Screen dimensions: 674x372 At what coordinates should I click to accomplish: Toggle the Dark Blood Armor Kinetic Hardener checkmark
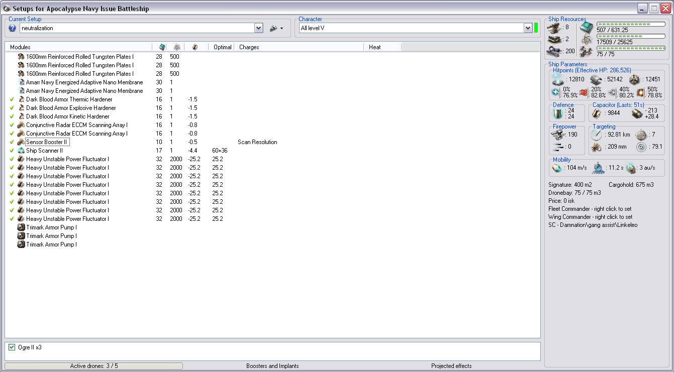(12, 116)
